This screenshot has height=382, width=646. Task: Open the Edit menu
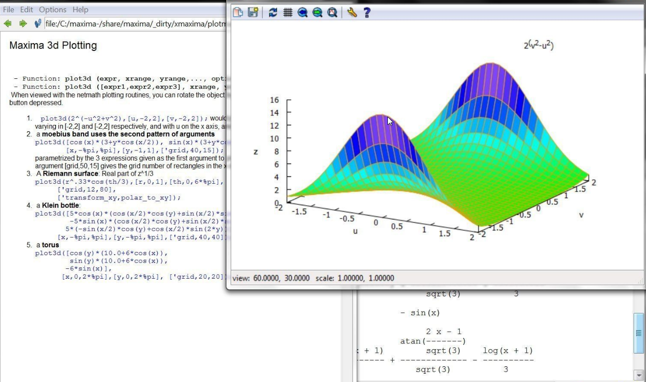(x=26, y=9)
